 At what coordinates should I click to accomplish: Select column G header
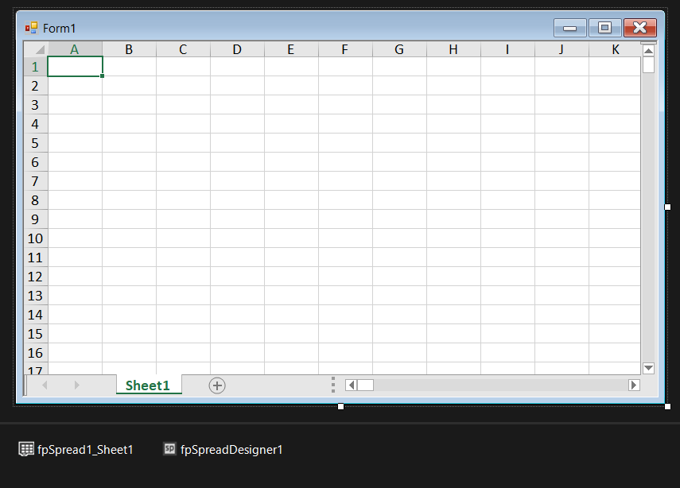point(399,49)
